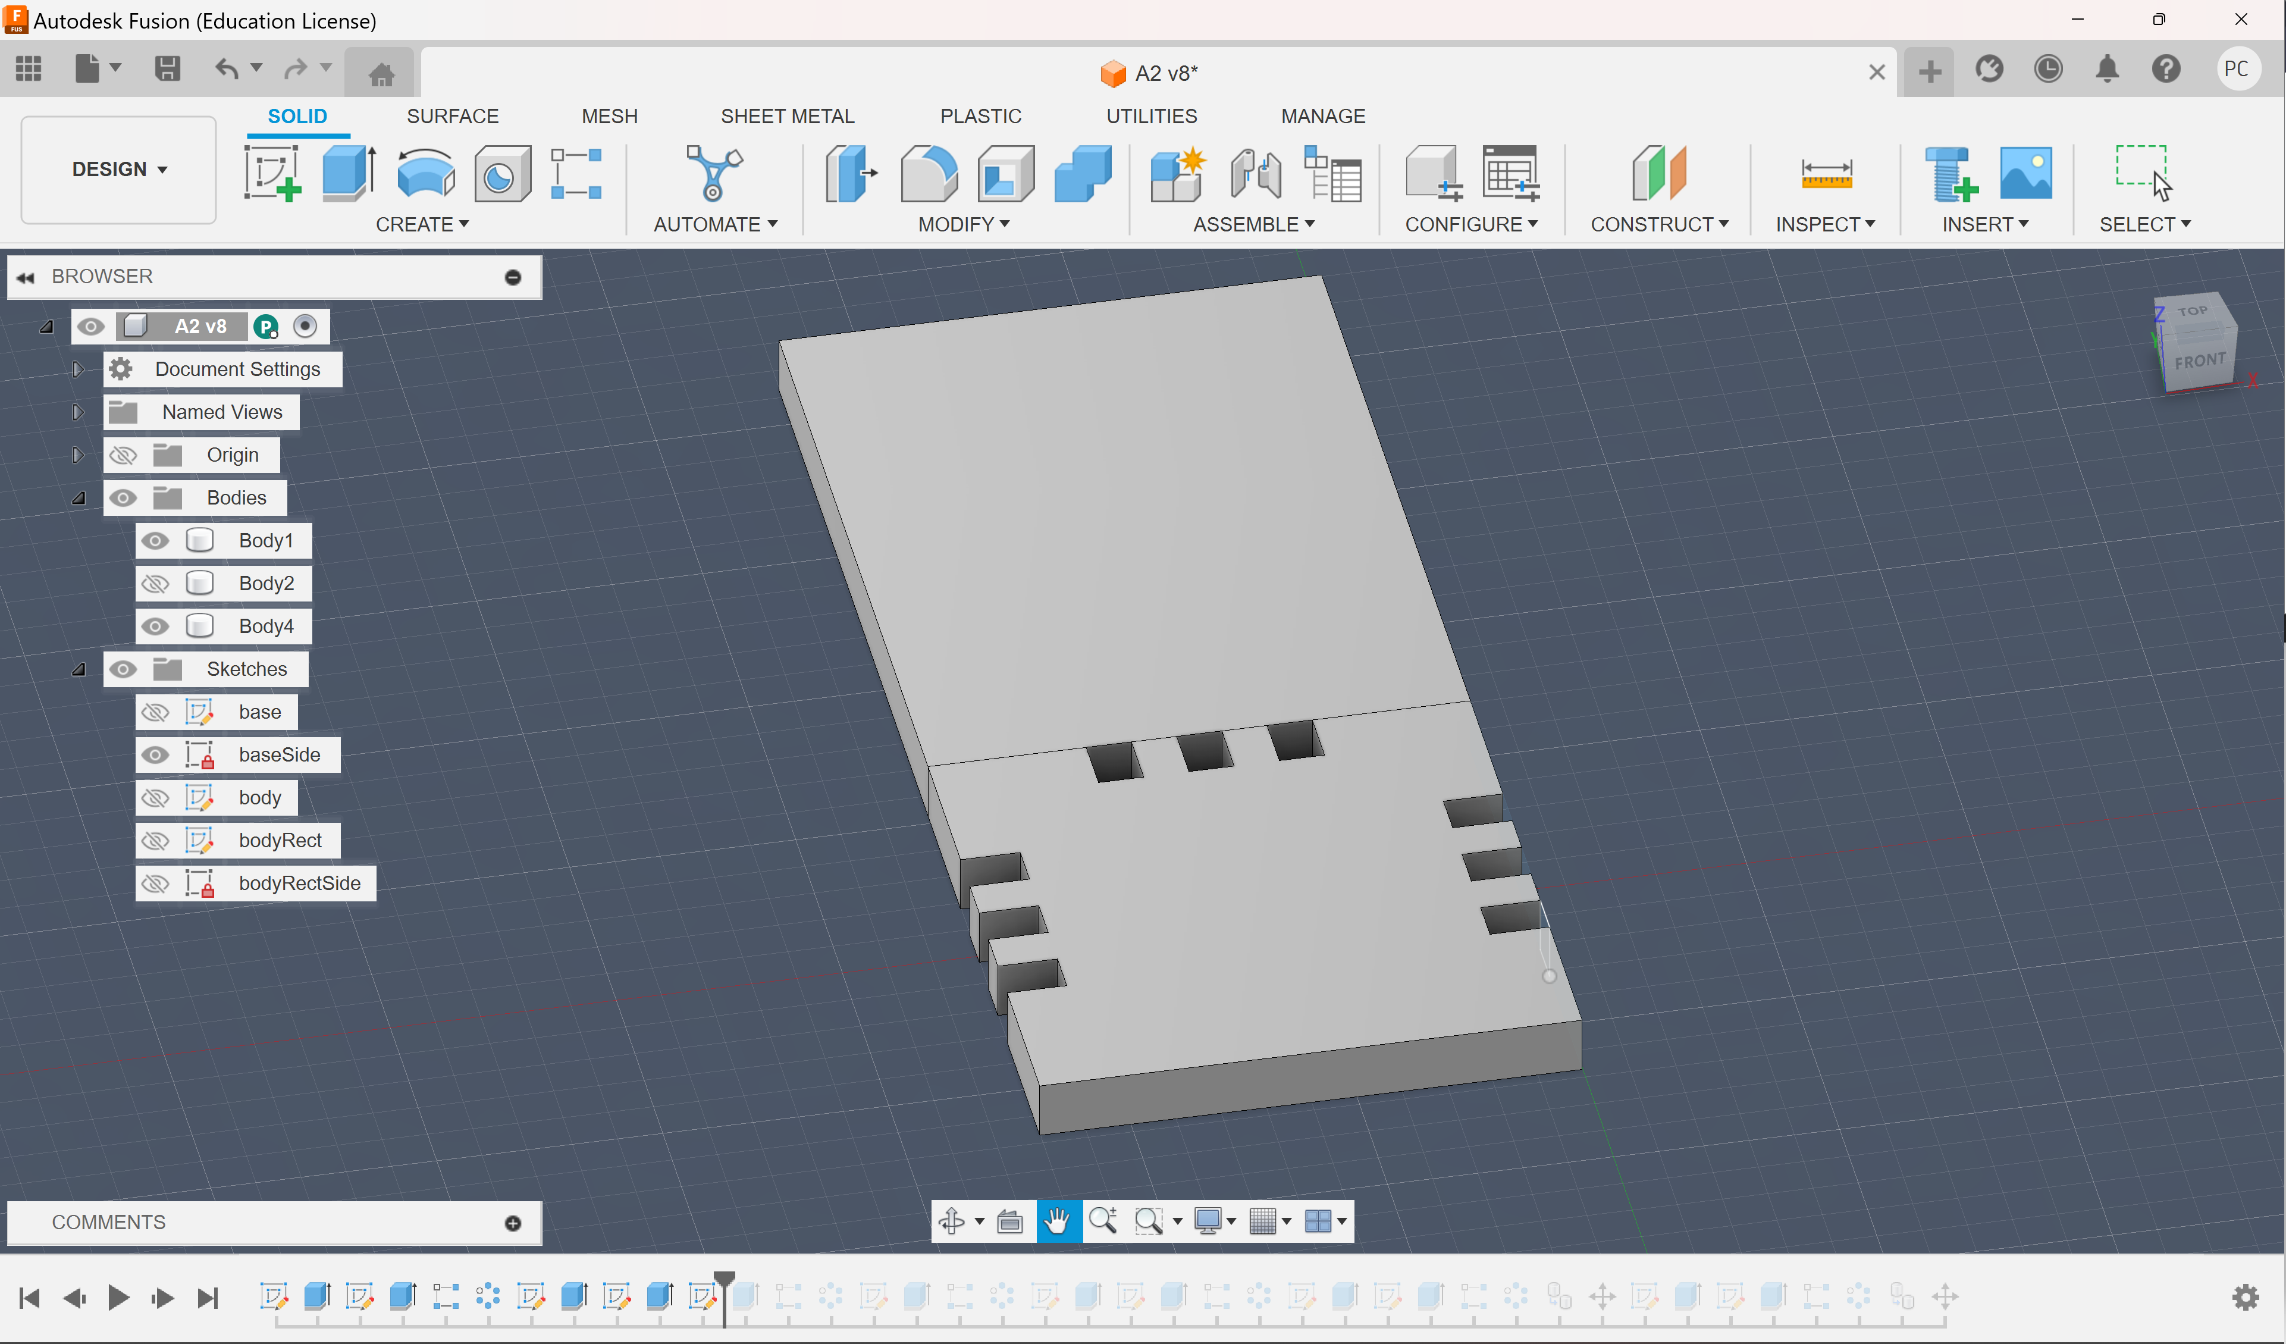Screen dimensions: 2286x1344
Task: Open the Help question mark icon
Action: [x=2166, y=69]
